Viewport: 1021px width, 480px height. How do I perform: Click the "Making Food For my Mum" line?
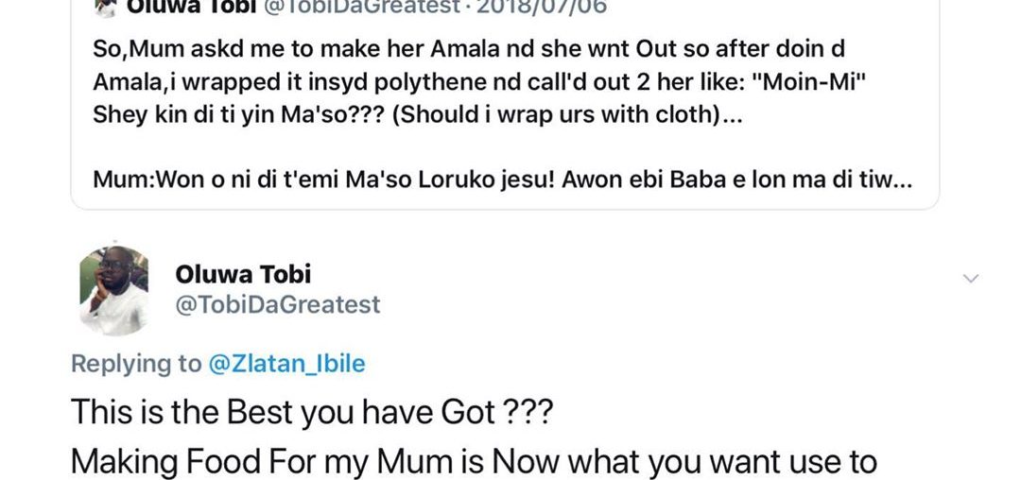tap(473, 463)
